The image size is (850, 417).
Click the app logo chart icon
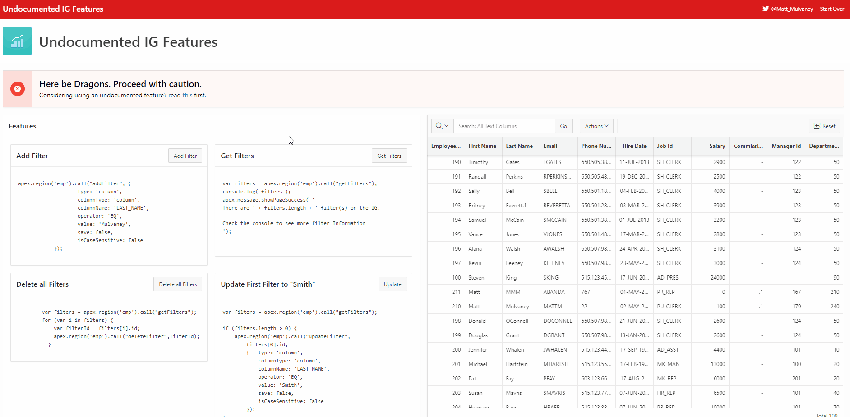click(x=17, y=41)
